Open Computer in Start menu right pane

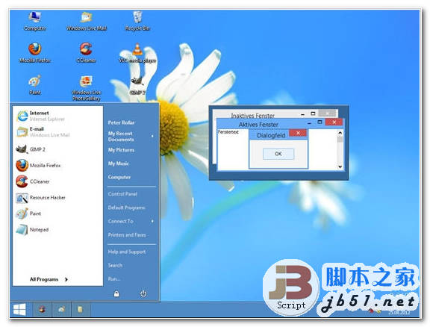click(119, 177)
